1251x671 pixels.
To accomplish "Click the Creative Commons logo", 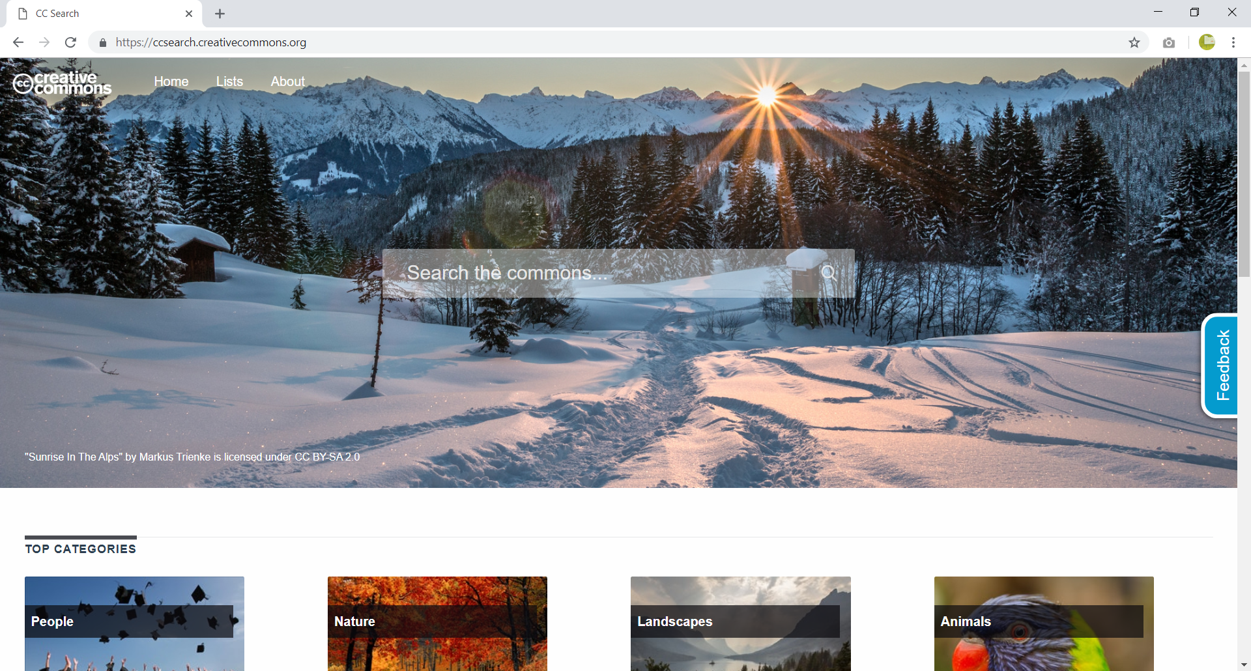I will click(63, 83).
